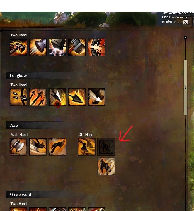This screenshot has height=211, width=194.
Task: Choose the first longbow skill with two arrows
Action: (x=18, y=97)
